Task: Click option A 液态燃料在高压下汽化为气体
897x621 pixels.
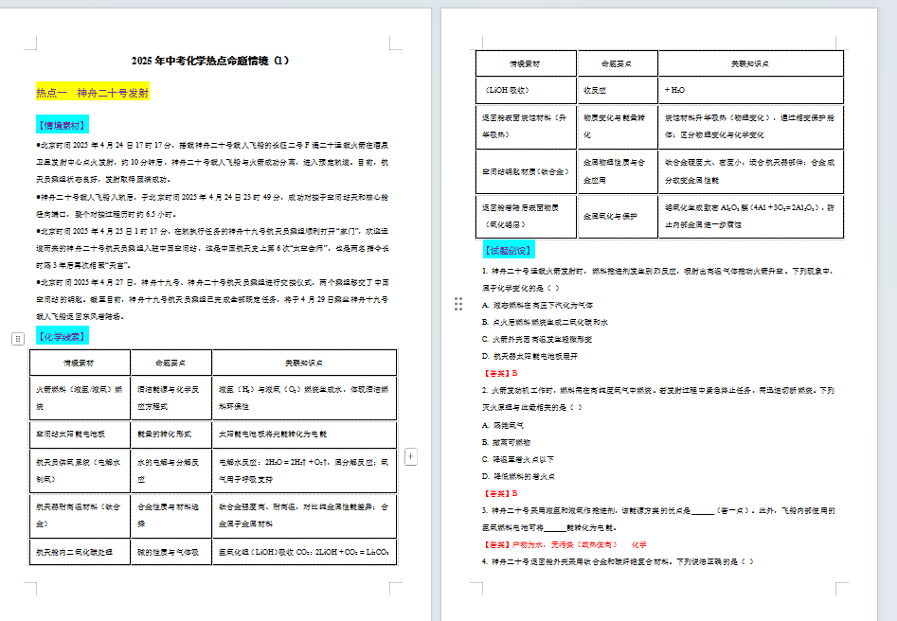Action: [x=537, y=306]
